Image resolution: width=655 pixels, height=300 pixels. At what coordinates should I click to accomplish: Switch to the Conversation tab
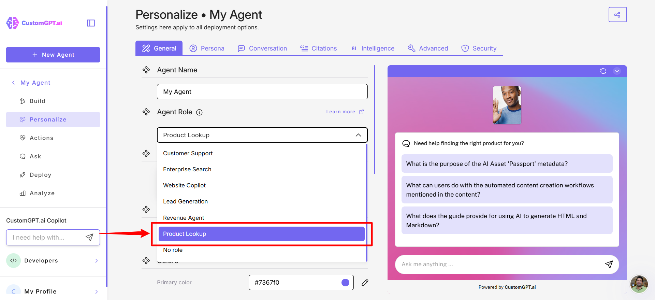(262, 48)
